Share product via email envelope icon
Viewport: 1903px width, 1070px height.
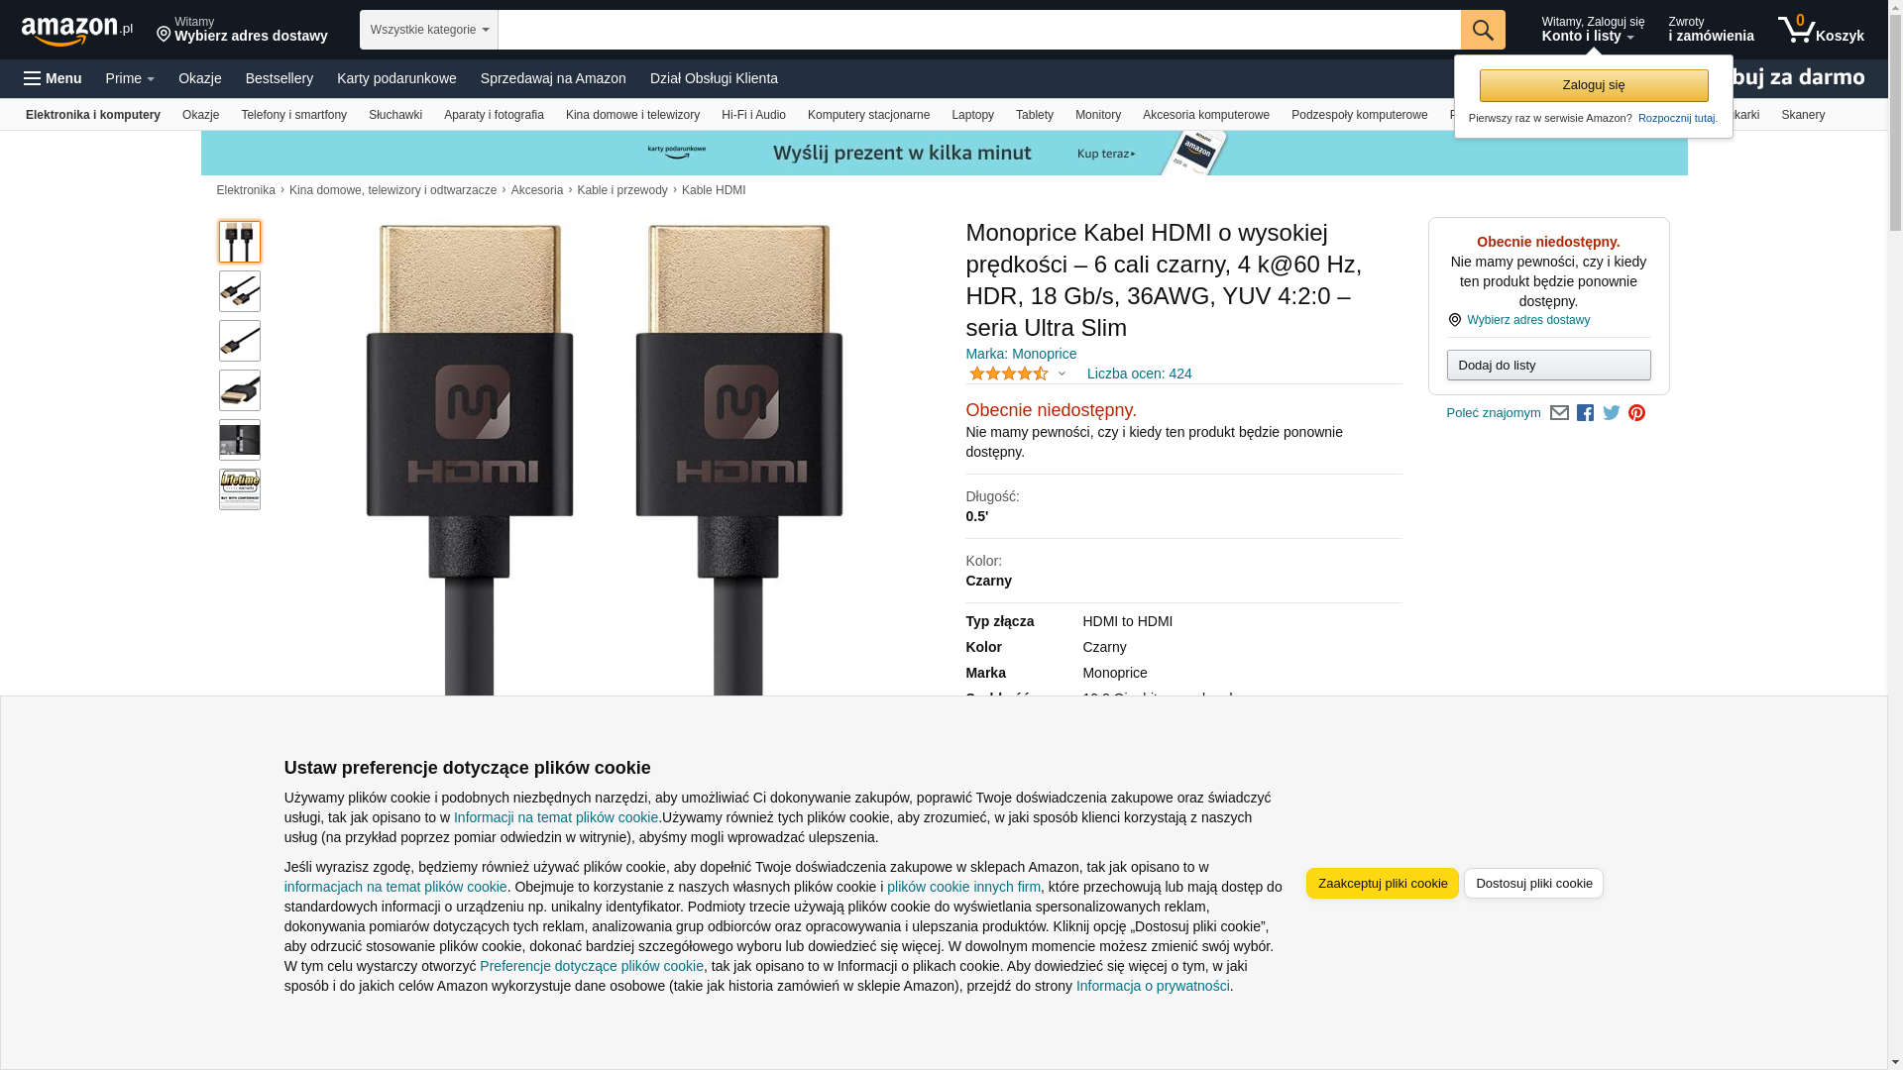(x=1559, y=413)
